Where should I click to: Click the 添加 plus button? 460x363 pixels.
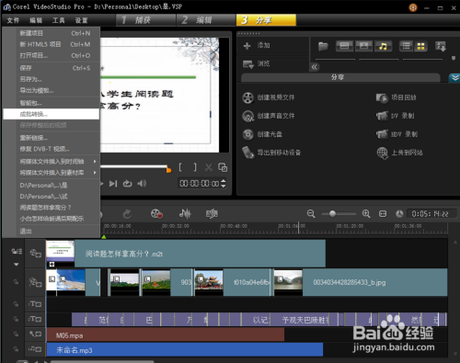pyautogui.click(x=257, y=46)
